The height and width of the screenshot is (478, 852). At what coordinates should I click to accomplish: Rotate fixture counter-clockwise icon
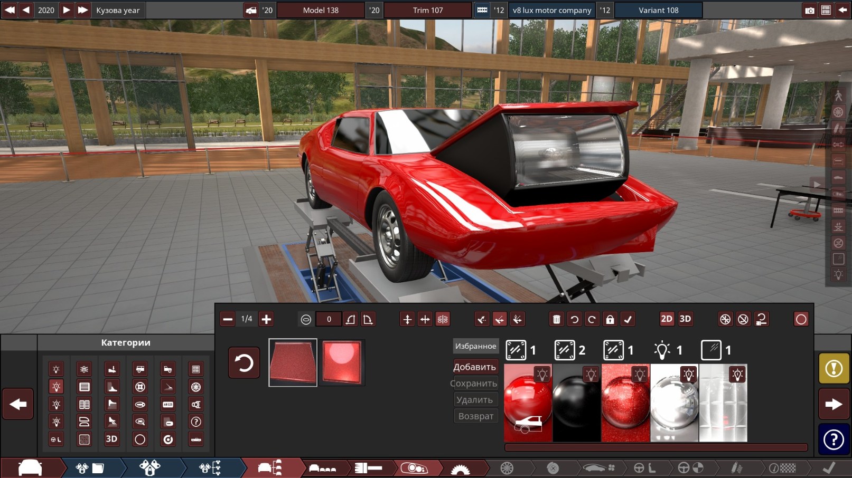[x=351, y=319]
